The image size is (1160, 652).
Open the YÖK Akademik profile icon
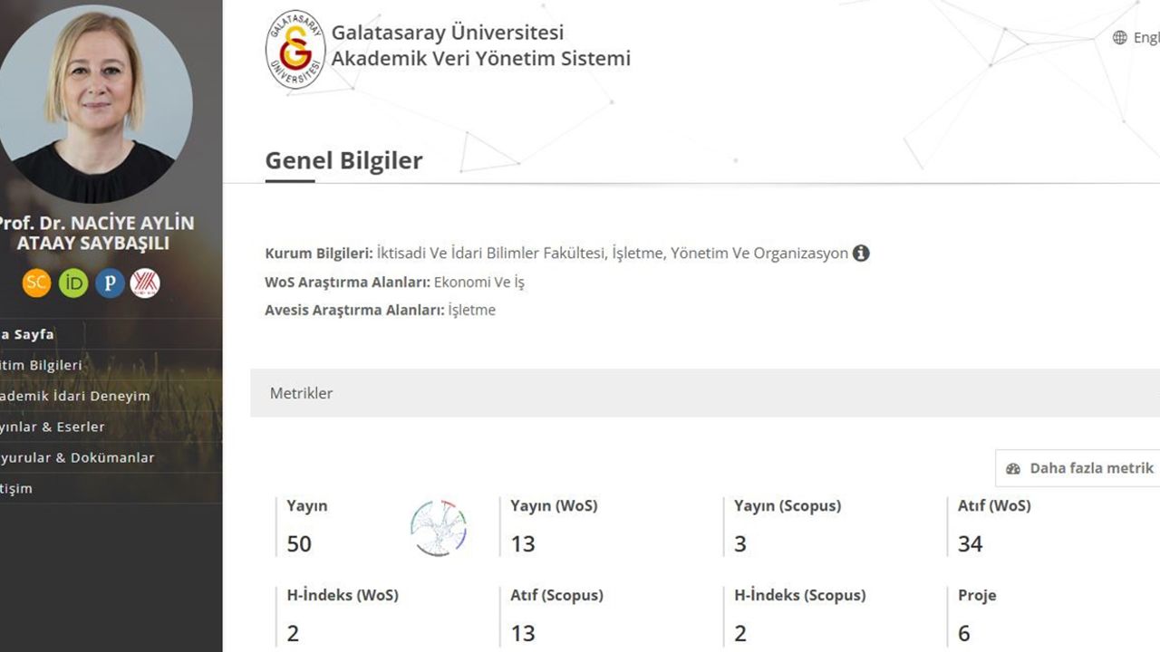pyautogui.click(x=145, y=283)
